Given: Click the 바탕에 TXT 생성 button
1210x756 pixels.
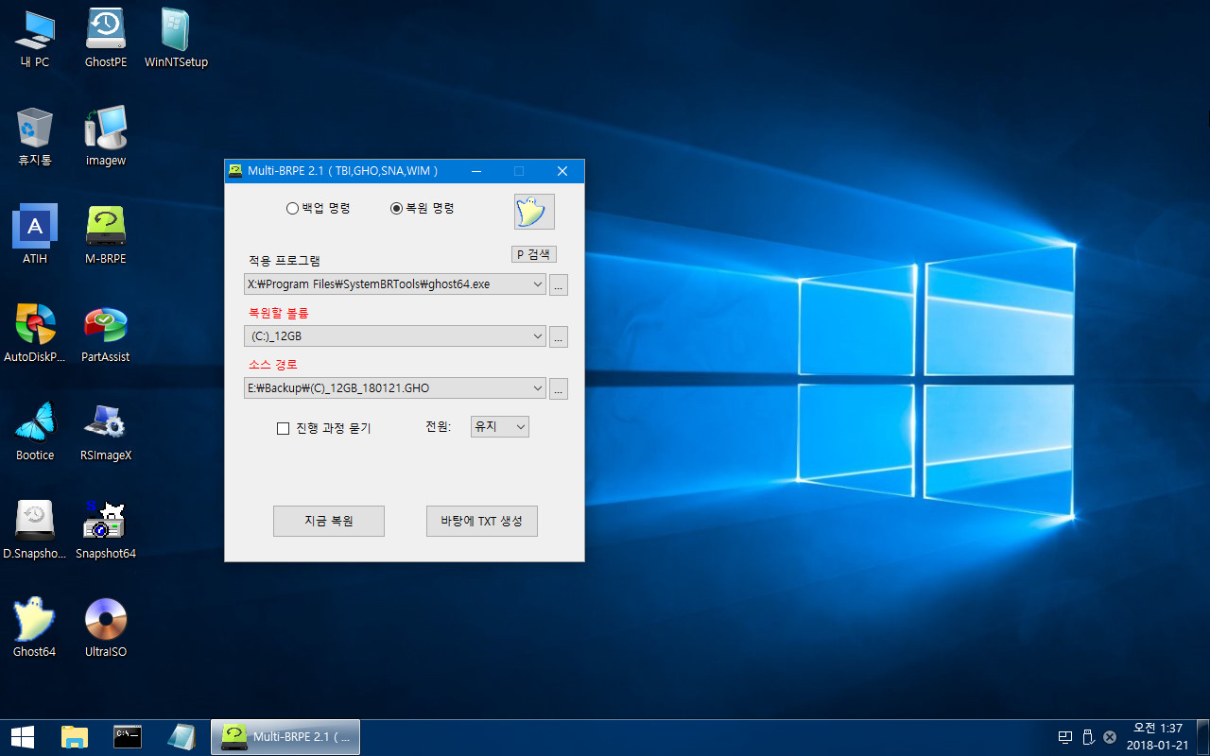Looking at the screenshot, I should coord(482,521).
